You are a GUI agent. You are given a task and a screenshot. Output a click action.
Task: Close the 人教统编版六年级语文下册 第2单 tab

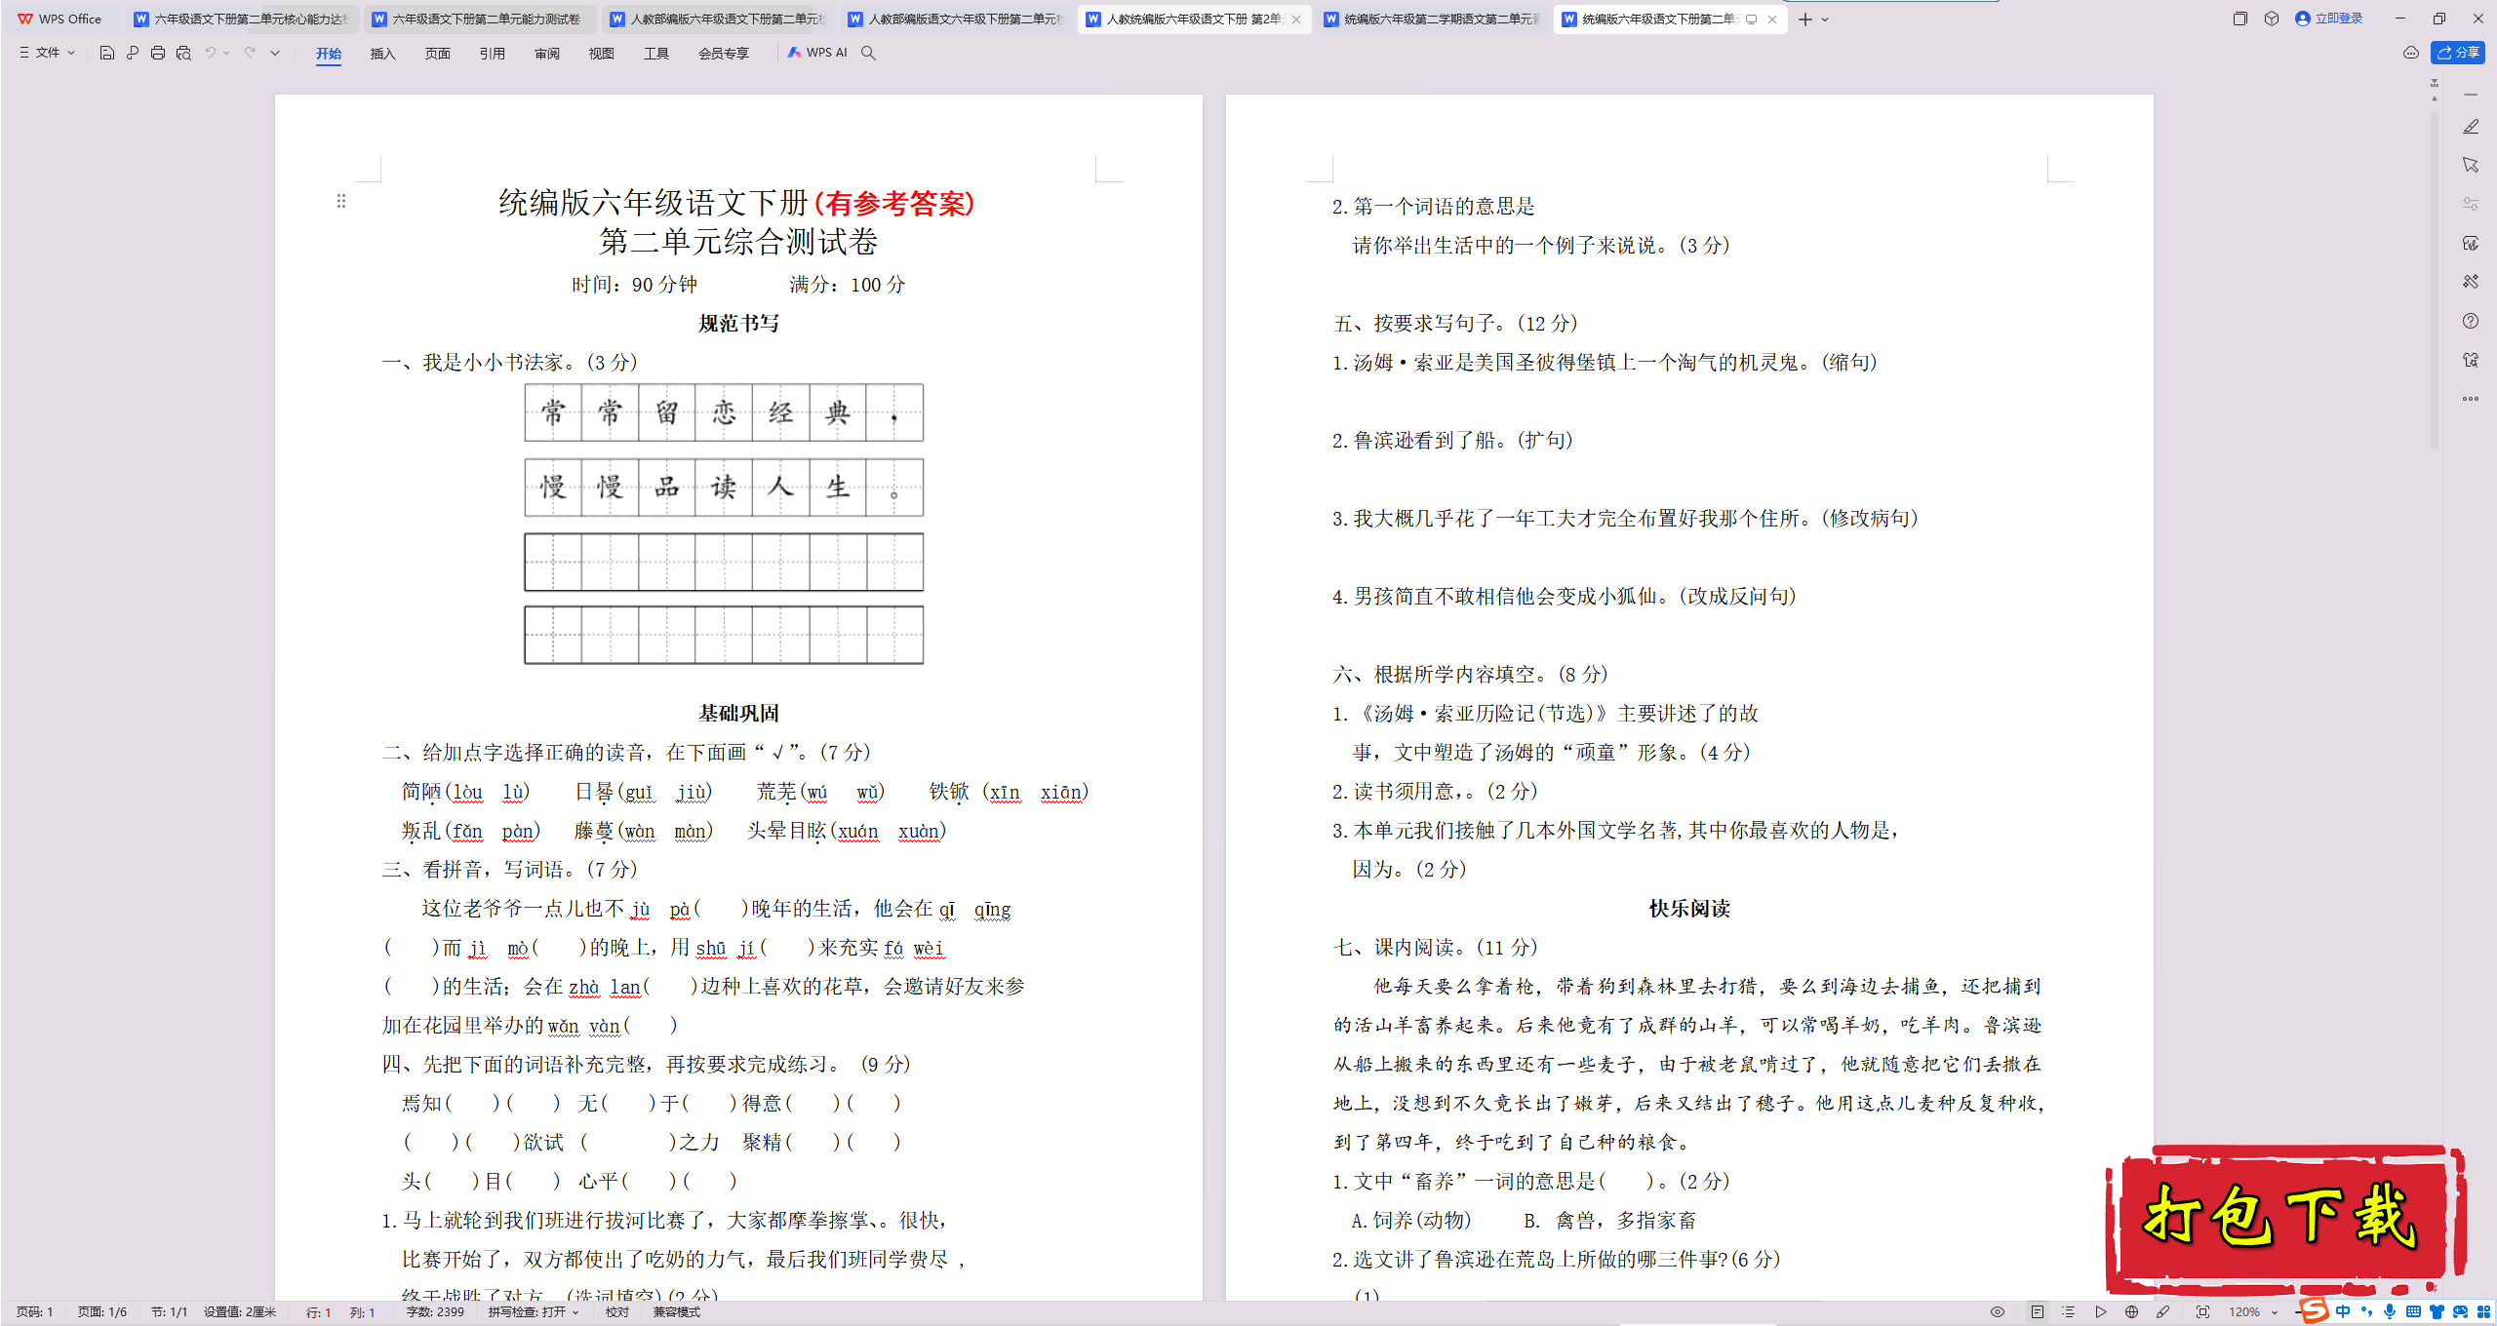1296,19
